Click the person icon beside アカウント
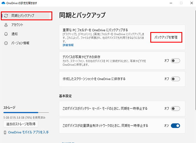 point(6,25)
